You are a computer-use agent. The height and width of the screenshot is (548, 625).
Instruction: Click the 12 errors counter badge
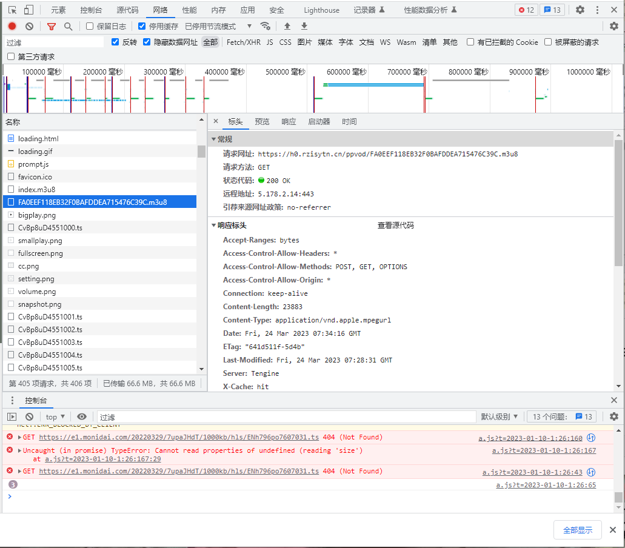coord(526,10)
